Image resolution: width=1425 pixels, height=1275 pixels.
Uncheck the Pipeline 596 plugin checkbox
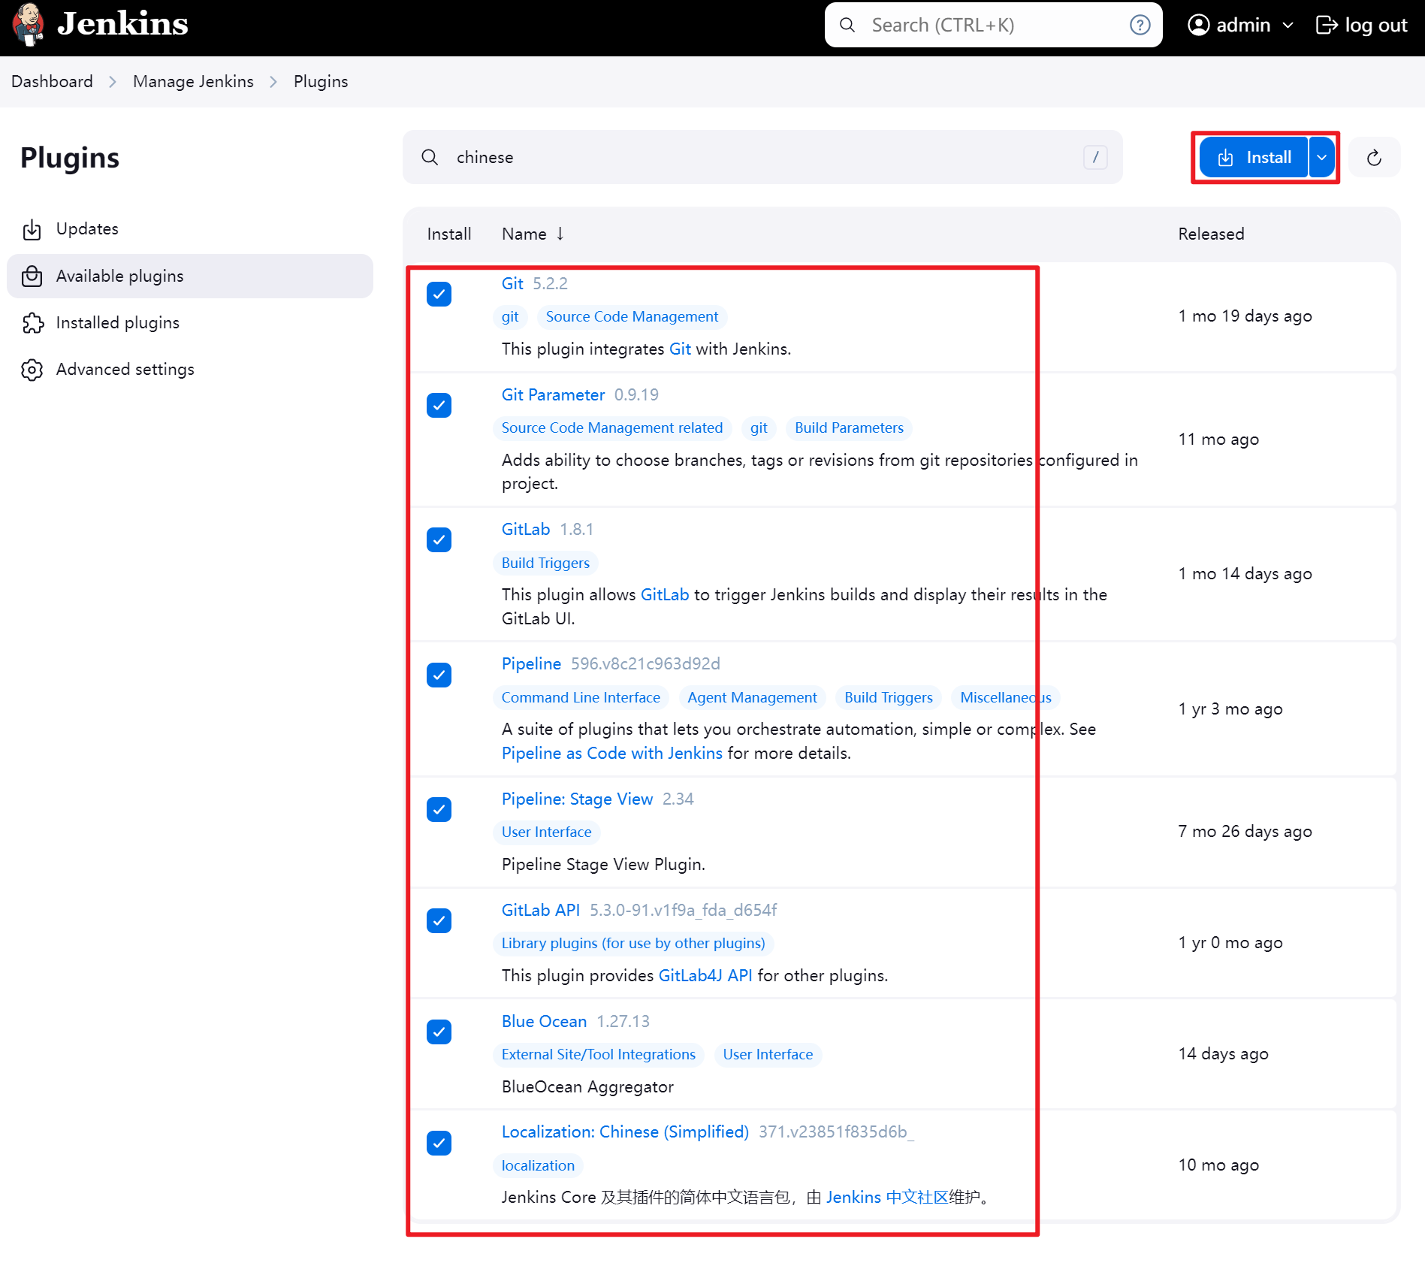click(439, 675)
